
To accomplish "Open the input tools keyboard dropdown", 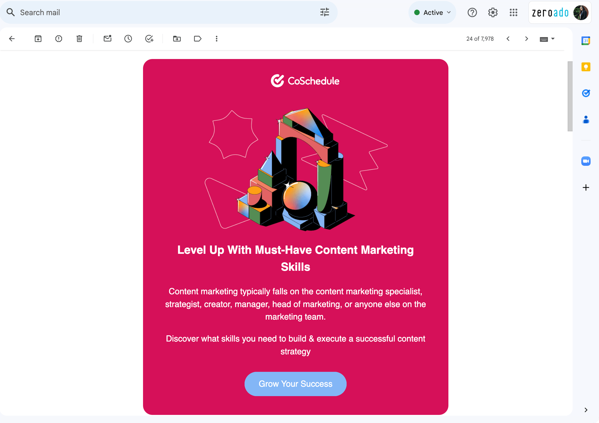I will pyautogui.click(x=547, y=39).
